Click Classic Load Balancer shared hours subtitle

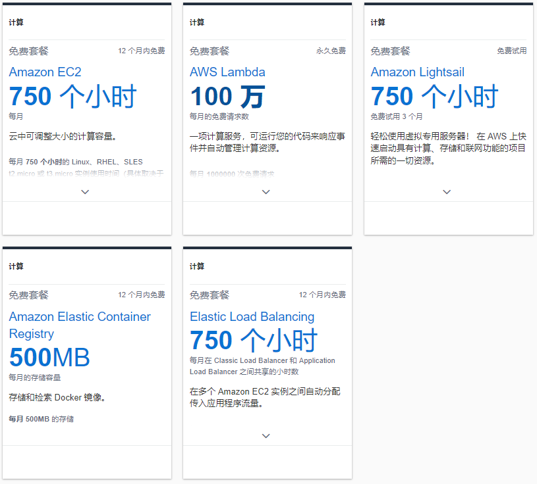(262, 366)
